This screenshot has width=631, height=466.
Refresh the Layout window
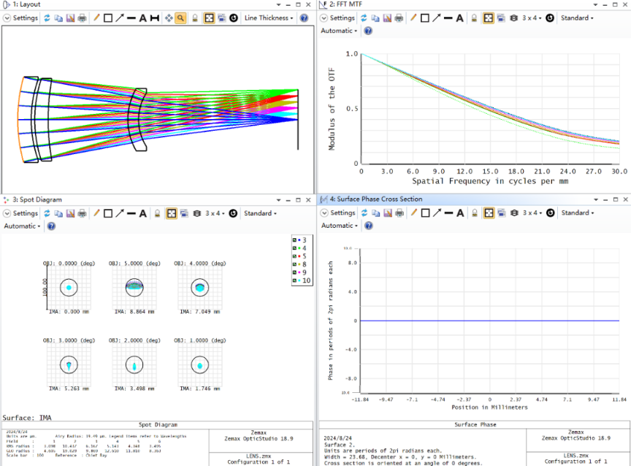[47, 18]
